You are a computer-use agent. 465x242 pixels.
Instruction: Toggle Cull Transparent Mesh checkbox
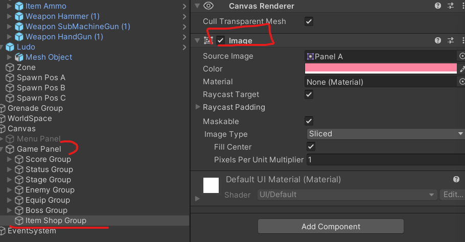(x=309, y=21)
